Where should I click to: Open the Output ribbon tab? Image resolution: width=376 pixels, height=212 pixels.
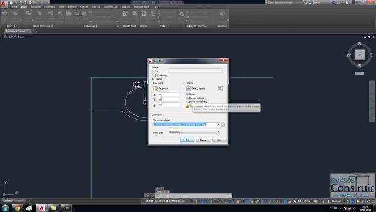84,7
